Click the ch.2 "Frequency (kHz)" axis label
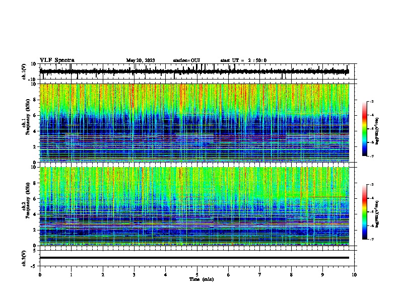Viewport: 399px width, 308px height. pyautogui.click(x=28, y=200)
